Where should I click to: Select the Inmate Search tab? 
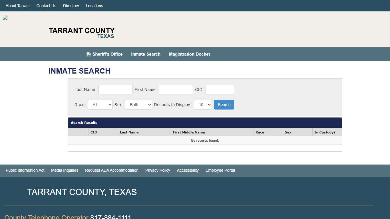[x=146, y=54]
